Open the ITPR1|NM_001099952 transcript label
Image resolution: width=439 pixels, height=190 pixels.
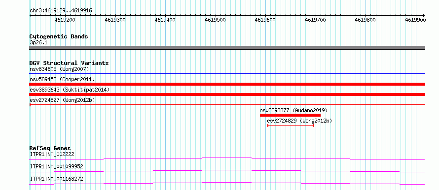[x=56, y=166]
